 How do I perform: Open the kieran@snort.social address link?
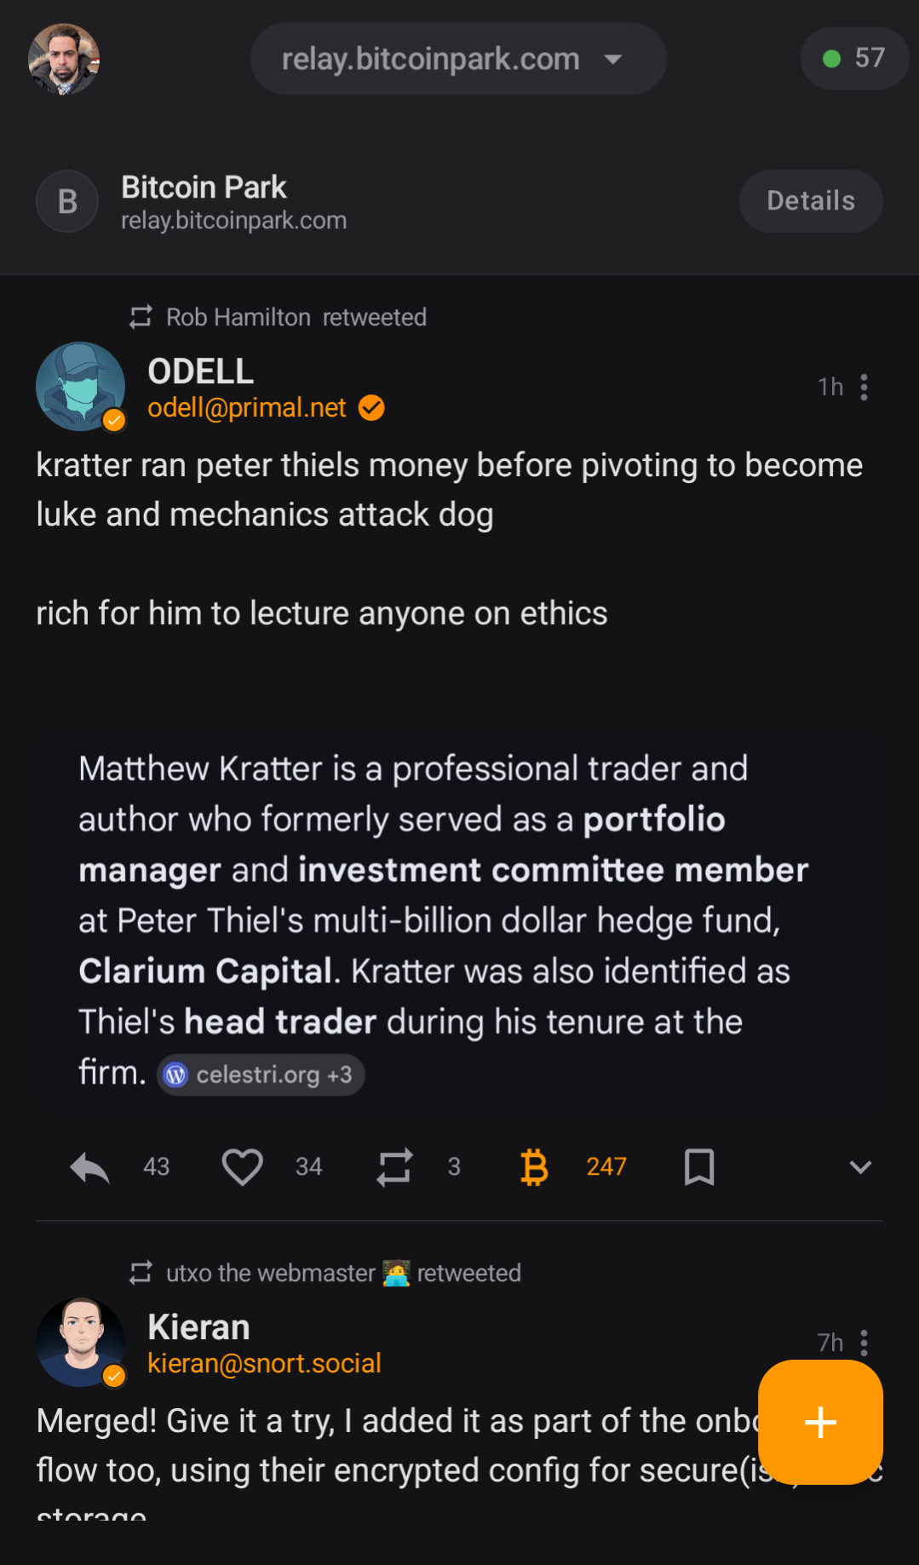[264, 1364]
